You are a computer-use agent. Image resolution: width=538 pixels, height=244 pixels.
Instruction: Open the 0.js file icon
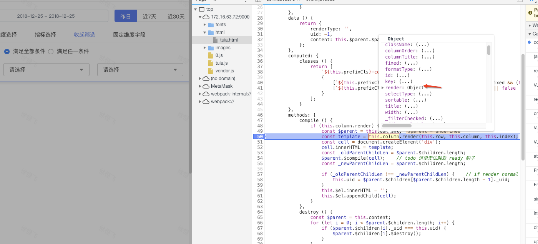[x=211, y=55]
